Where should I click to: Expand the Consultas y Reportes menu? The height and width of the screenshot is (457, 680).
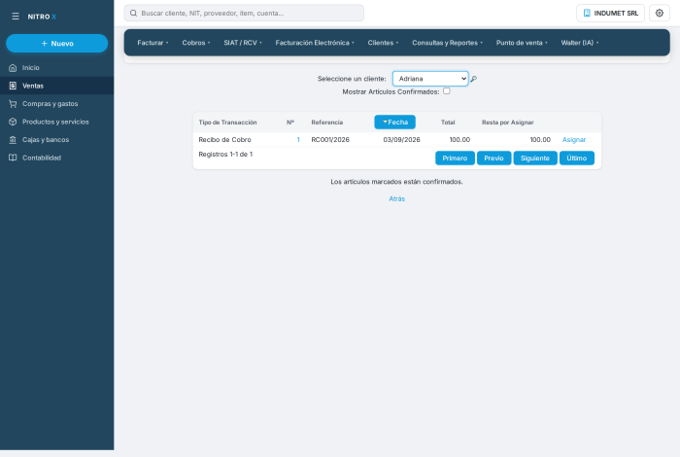[x=447, y=43]
